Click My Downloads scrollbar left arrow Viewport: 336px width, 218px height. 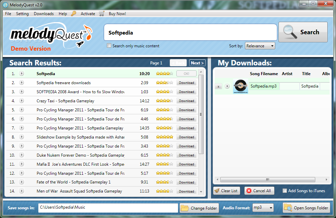pyautogui.click(x=217, y=179)
